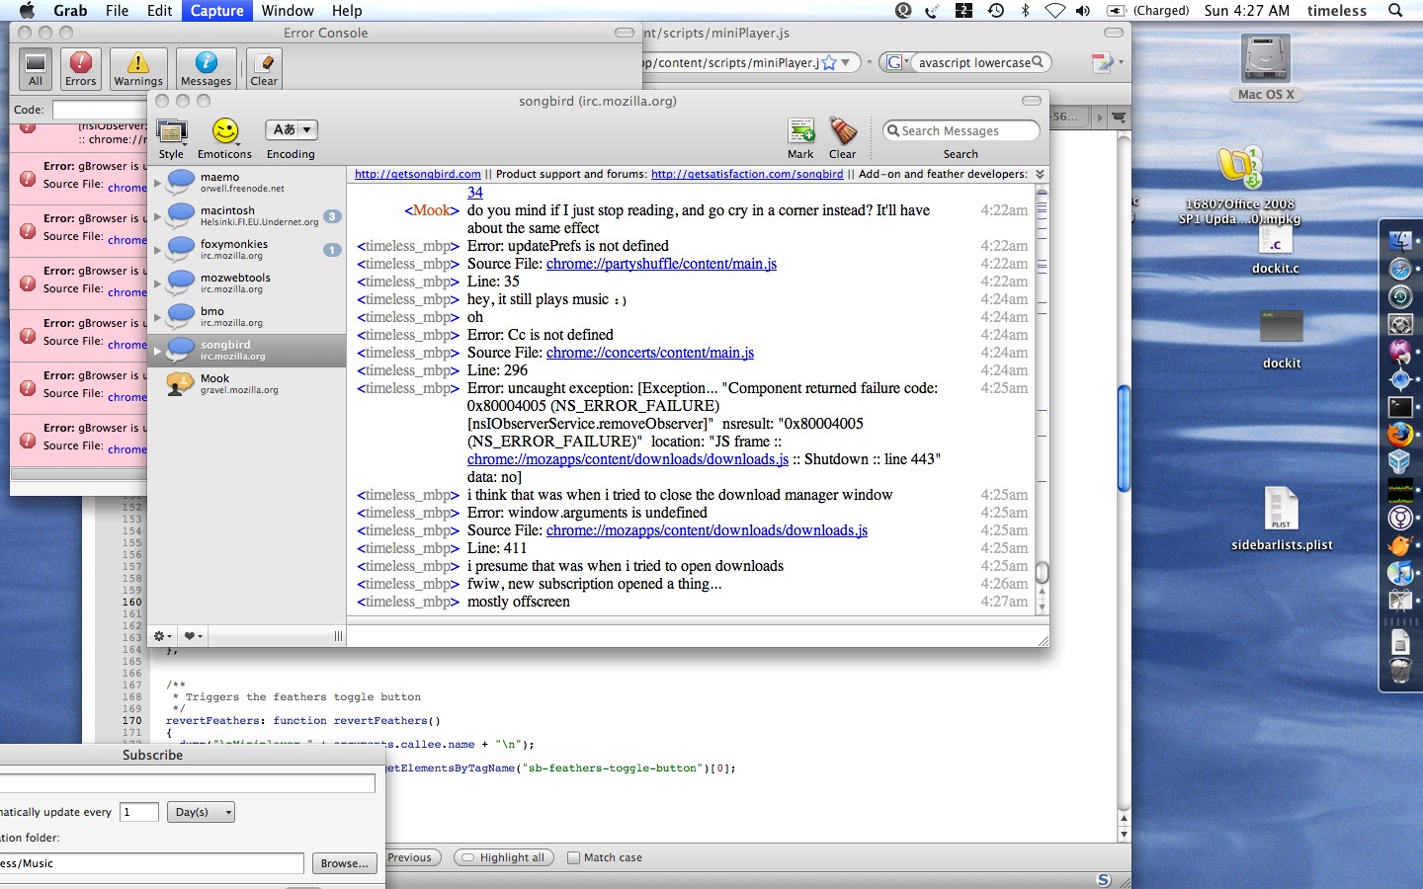Toggle the Highlight all button in the find bar

click(x=504, y=857)
